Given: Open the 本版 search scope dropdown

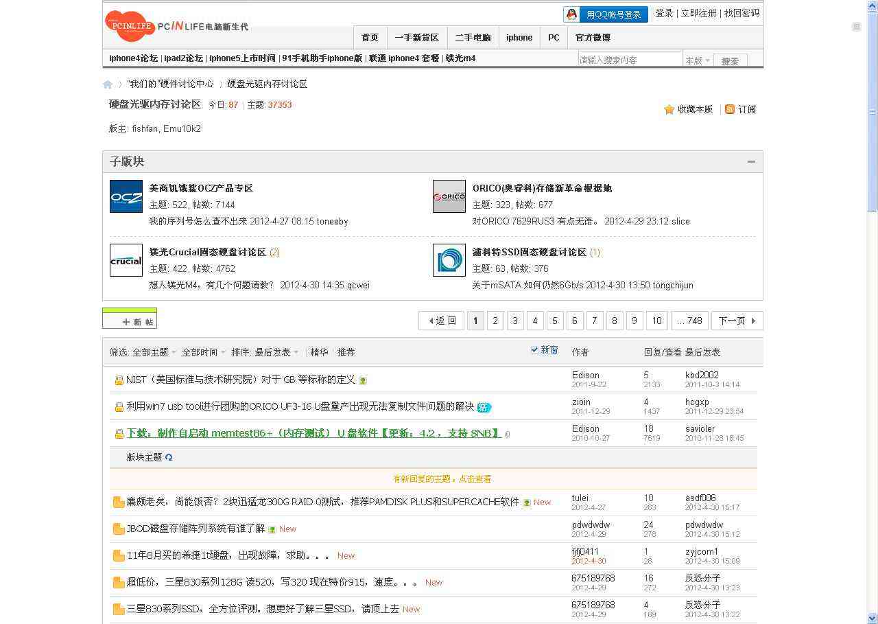Looking at the screenshot, I should tap(698, 60).
